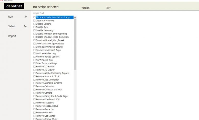Check Disable Windows Hello Biometrics box
This screenshot has height=120, width=199.
tap(34, 37)
